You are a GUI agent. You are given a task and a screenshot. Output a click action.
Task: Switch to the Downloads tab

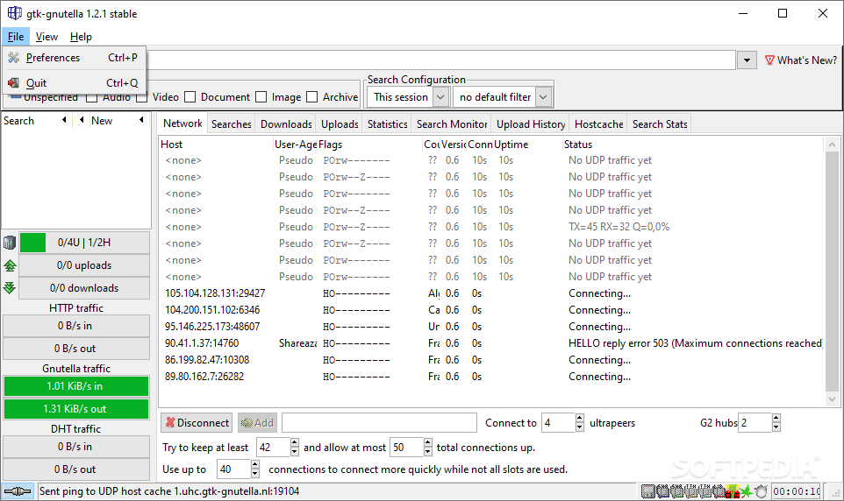(286, 124)
